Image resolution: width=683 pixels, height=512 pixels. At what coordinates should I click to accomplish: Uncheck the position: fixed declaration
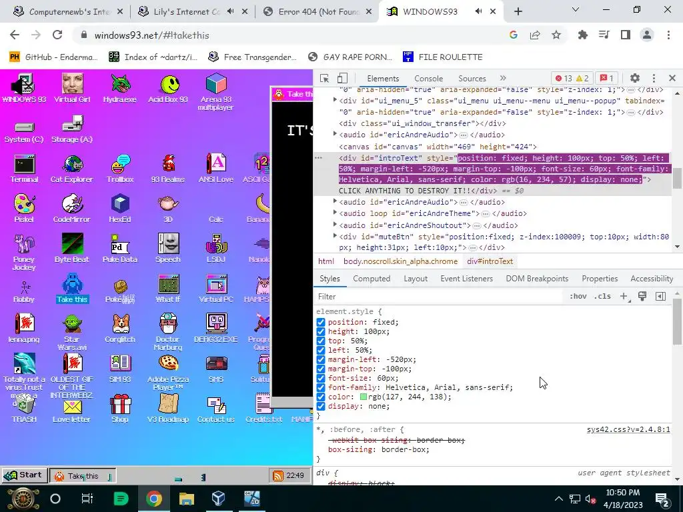point(321,322)
